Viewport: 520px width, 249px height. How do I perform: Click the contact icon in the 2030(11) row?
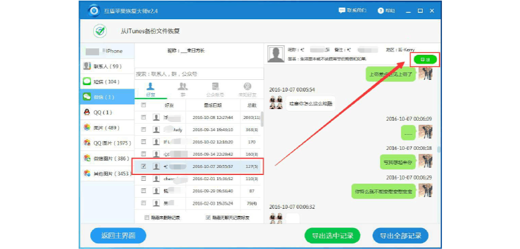[x=156, y=117]
